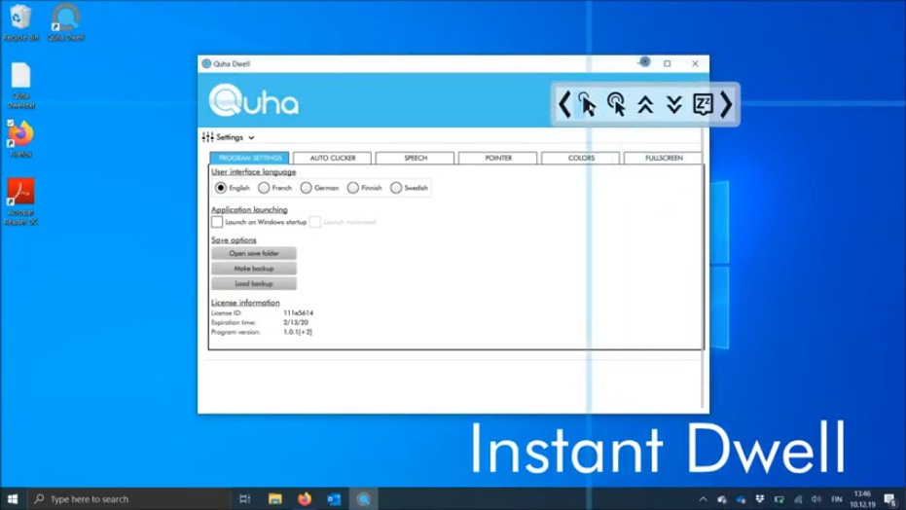This screenshot has height=510, width=906.
Task: Click License ID value 111e5614
Action: (298, 313)
